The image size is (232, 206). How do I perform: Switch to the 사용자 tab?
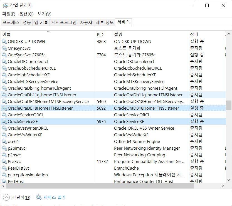(86, 22)
